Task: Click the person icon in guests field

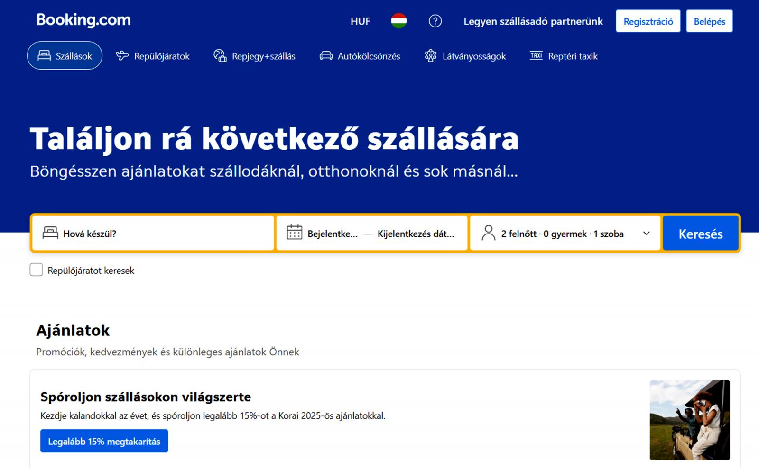Action: click(x=489, y=233)
